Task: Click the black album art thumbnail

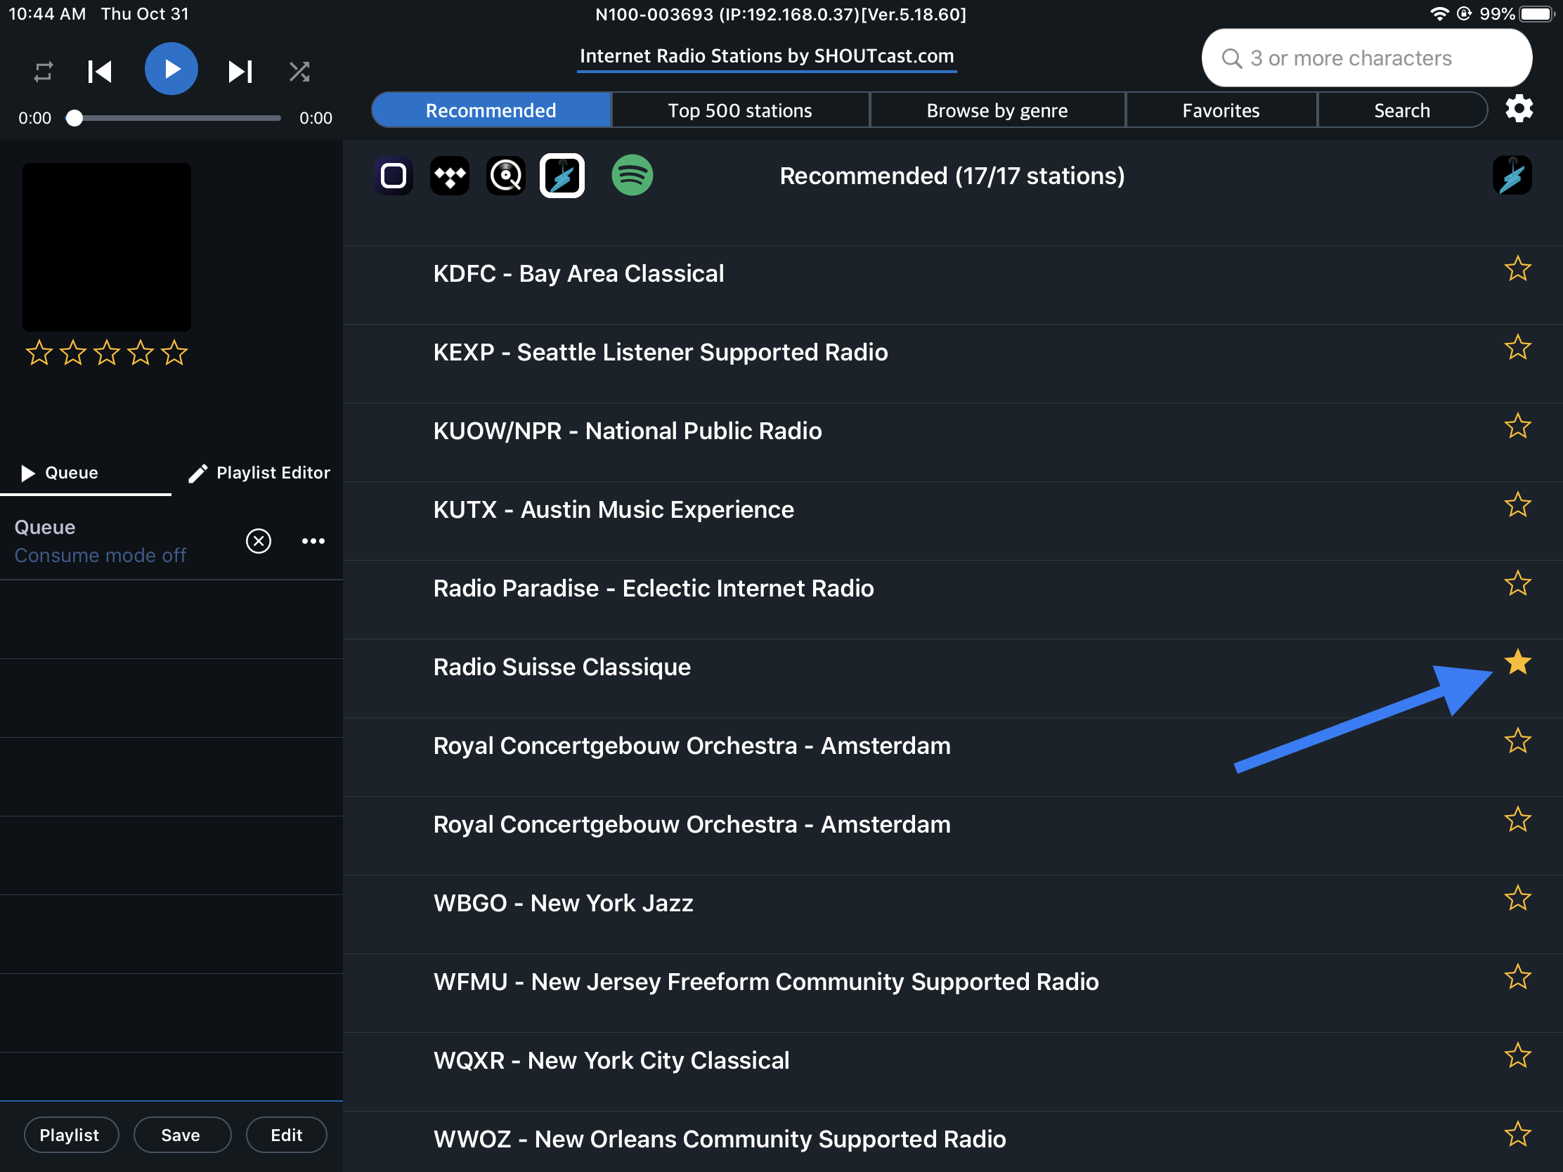Action: [x=107, y=247]
